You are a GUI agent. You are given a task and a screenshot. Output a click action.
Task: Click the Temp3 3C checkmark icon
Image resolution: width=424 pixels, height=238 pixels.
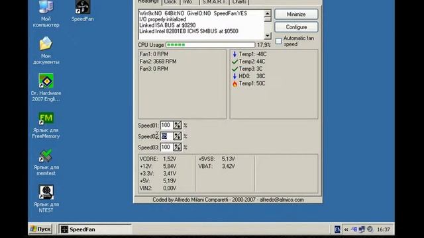coord(235,69)
